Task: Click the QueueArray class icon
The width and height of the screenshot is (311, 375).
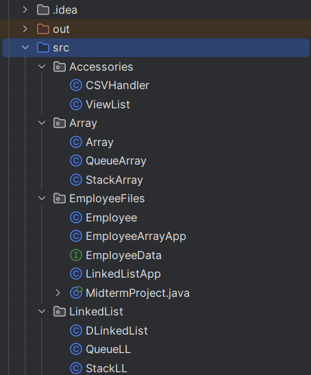Action: tap(76, 160)
